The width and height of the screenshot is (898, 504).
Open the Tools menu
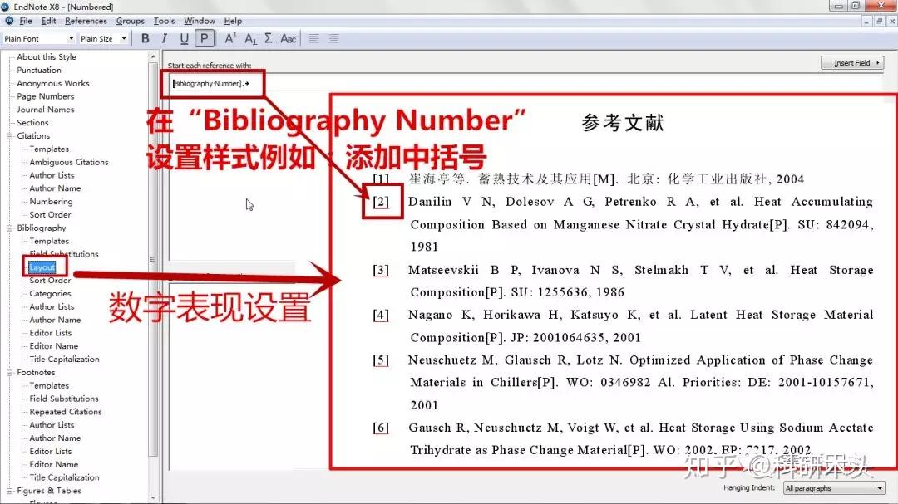164,21
